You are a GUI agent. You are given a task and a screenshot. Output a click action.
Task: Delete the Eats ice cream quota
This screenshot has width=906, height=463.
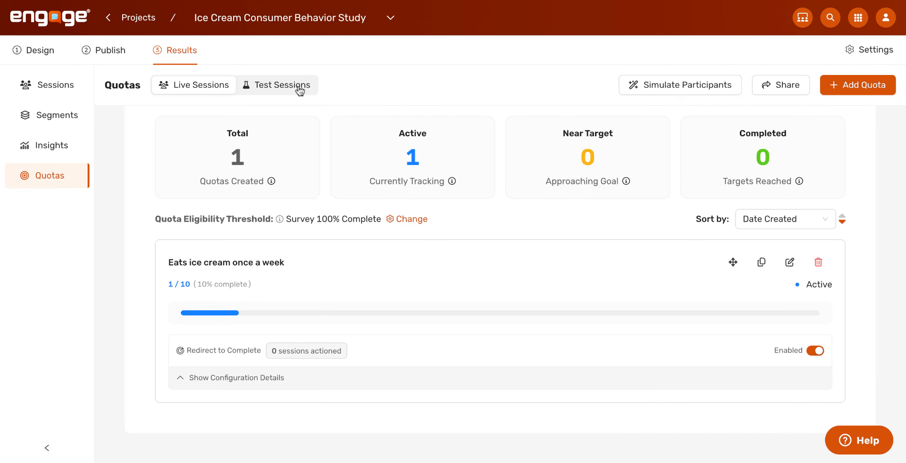pos(818,262)
